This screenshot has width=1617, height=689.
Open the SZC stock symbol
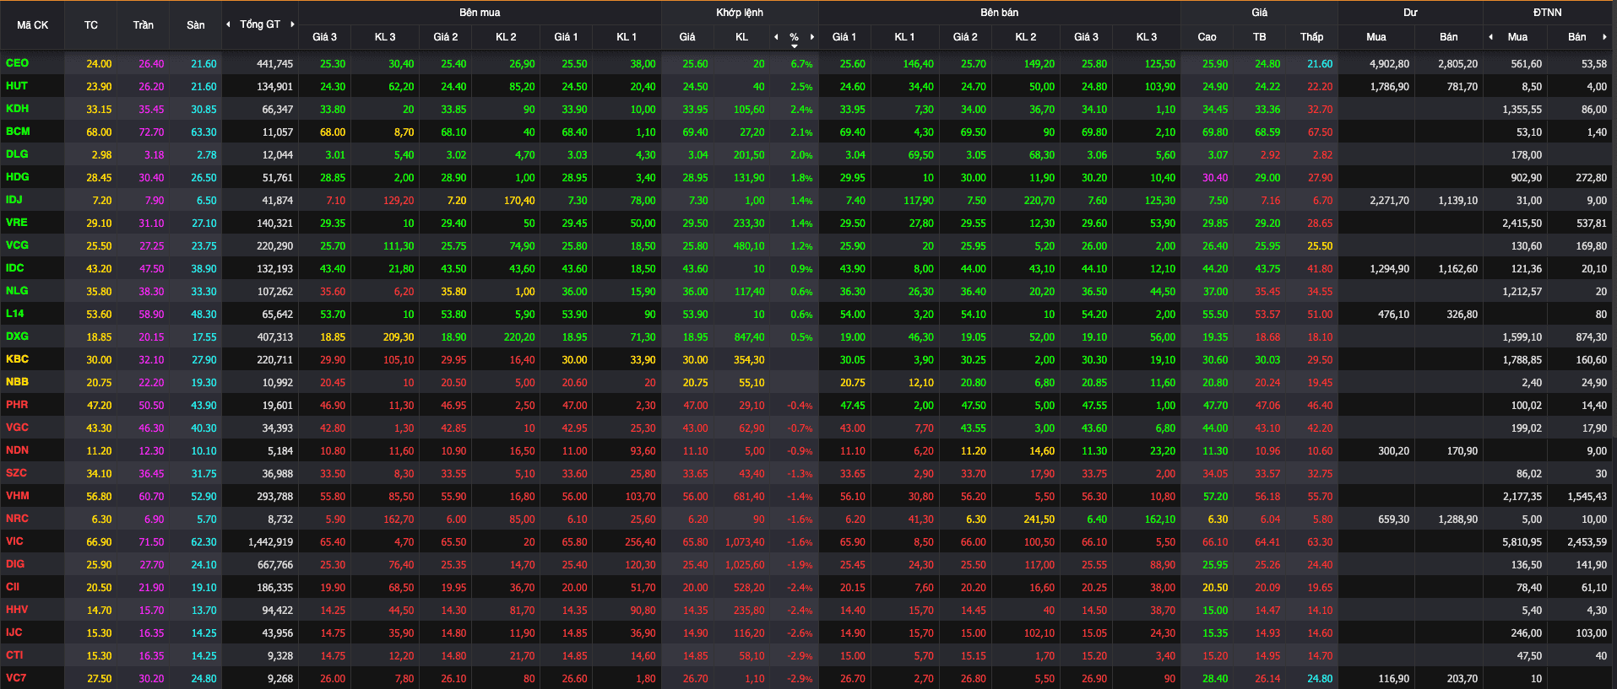[16, 473]
